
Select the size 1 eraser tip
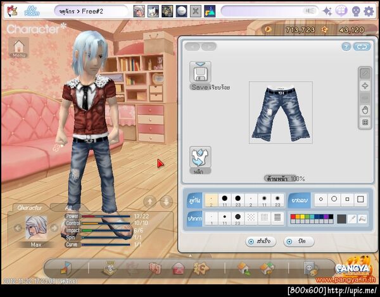point(212,218)
